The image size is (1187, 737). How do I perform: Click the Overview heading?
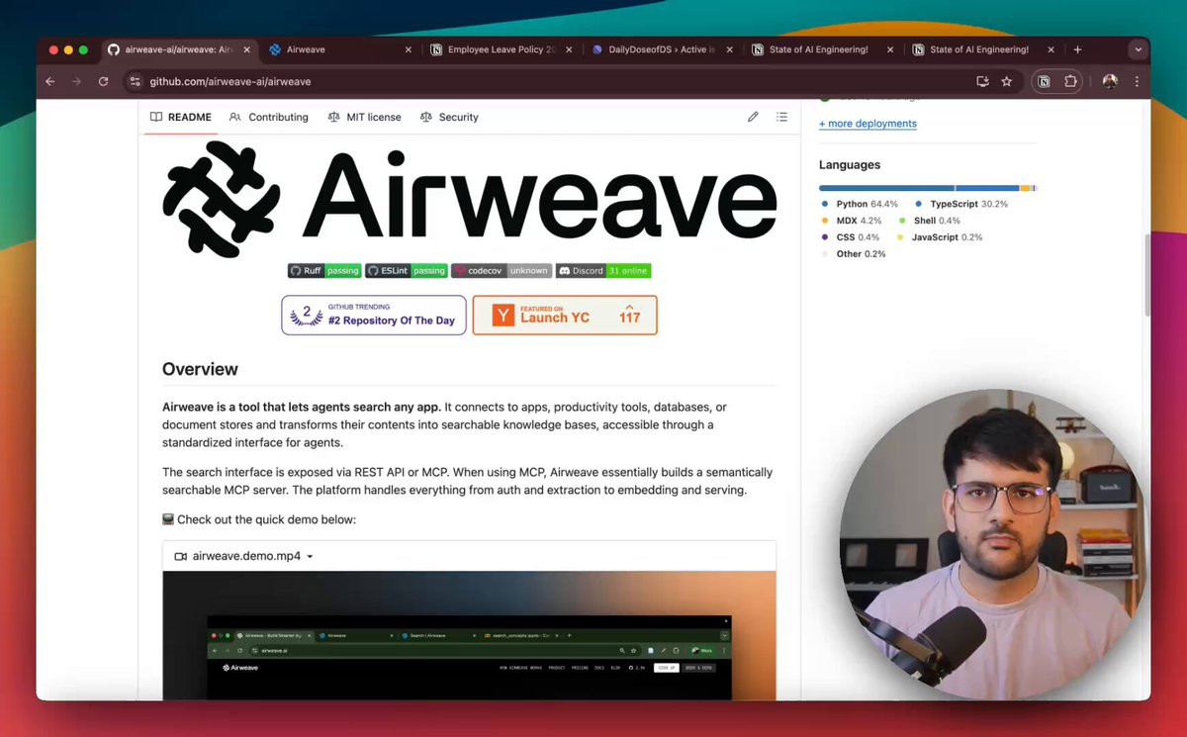coord(200,369)
